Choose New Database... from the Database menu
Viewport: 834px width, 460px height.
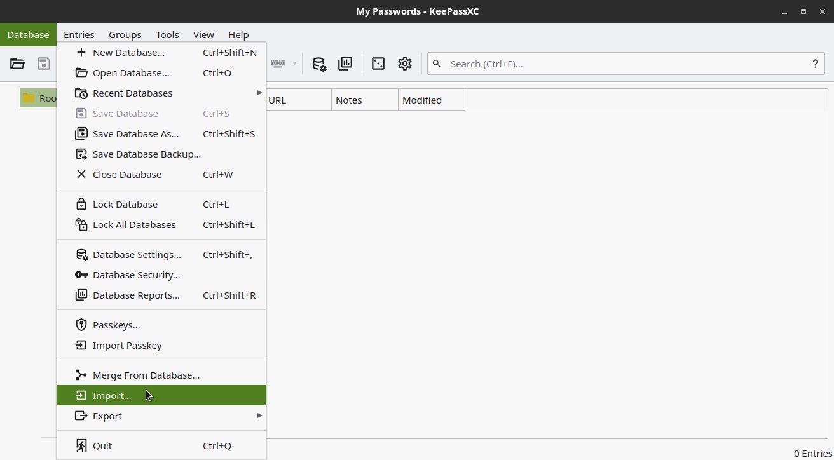tap(161, 53)
